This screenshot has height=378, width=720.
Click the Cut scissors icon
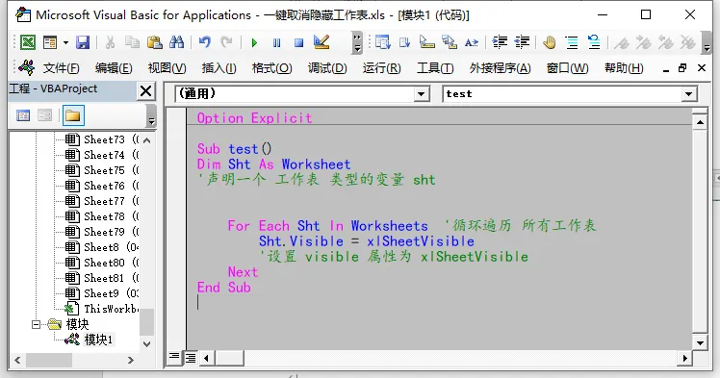point(110,42)
